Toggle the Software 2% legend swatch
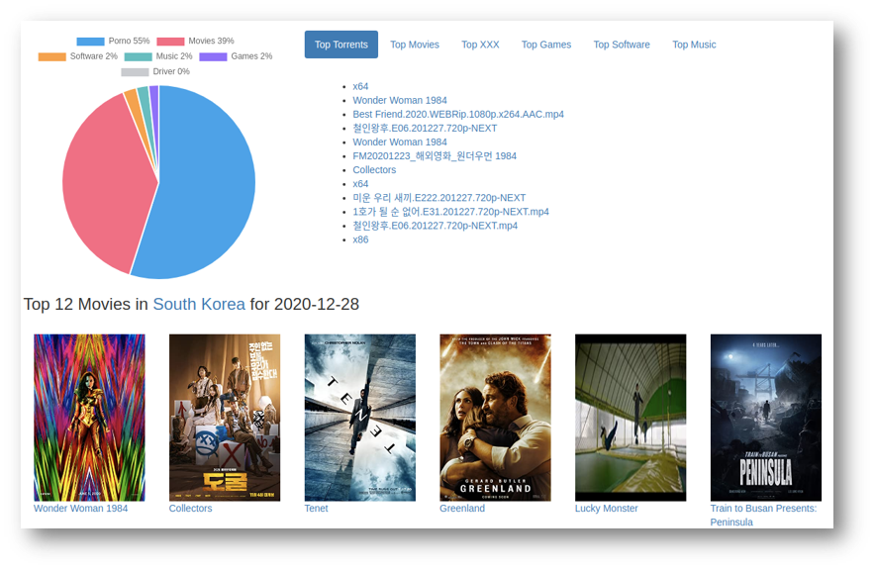 pyautogui.click(x=51, y=56)
